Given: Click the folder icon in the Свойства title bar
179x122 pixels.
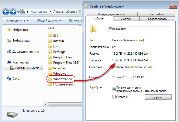Looking at the screenshot, I should tap(86, 6).
